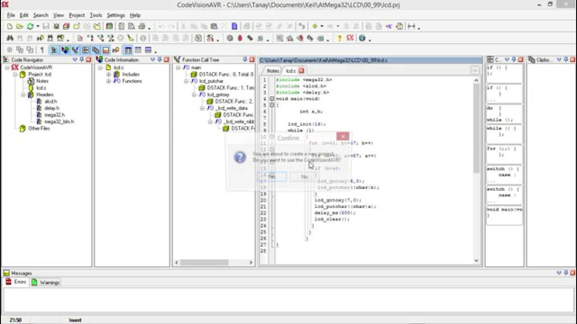Open the Tools menu
577x324 pixels.
click(x=96, y=15)
